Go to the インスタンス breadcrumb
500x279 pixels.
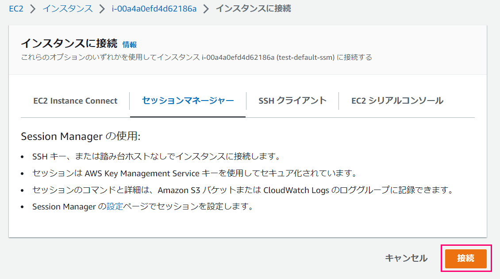[68, 8]
